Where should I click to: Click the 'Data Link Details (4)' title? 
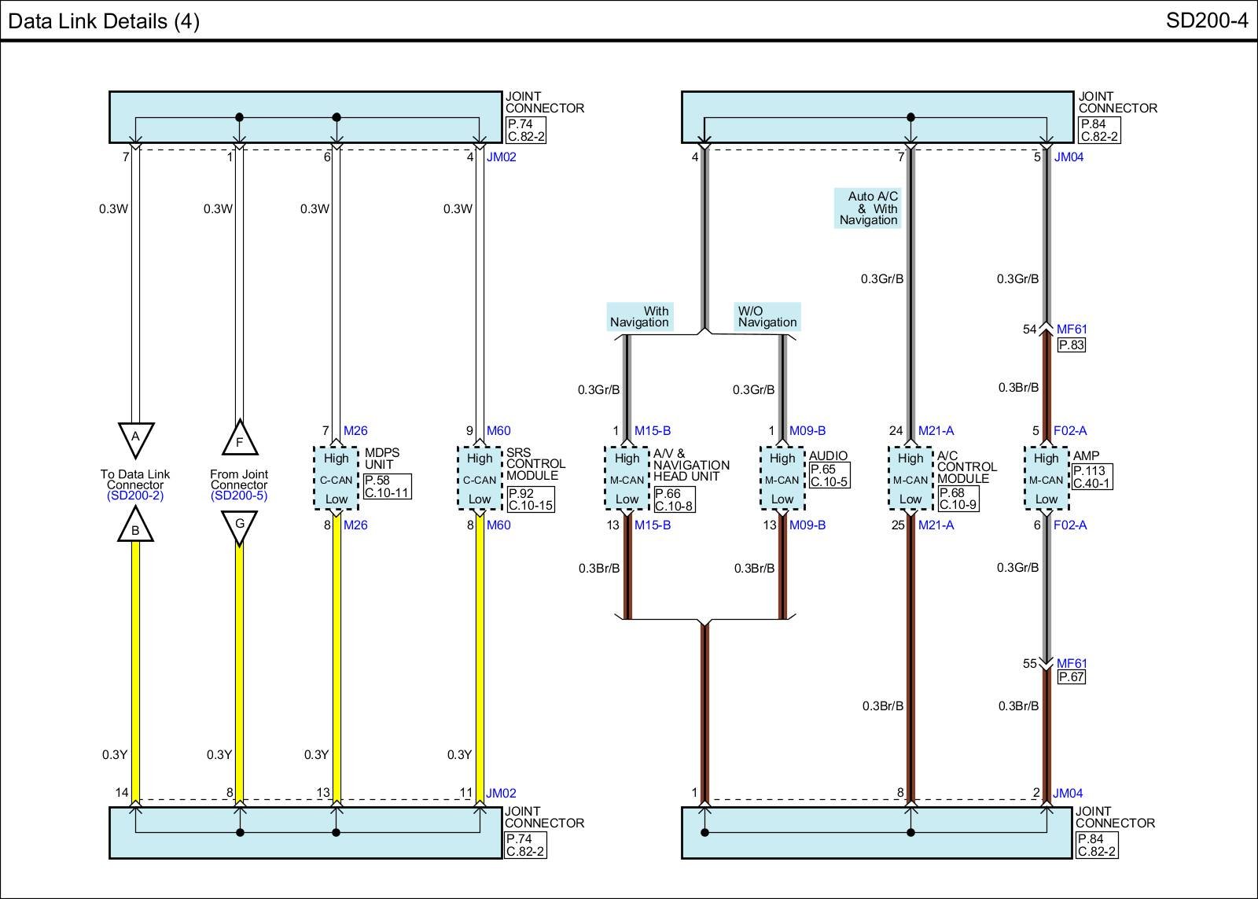click(x=104, y=20)
